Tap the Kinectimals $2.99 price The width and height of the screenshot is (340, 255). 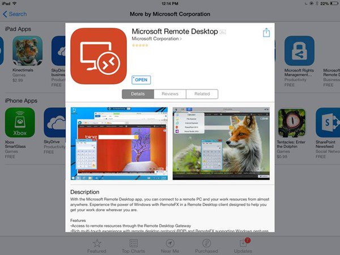(x=18, y=80)
